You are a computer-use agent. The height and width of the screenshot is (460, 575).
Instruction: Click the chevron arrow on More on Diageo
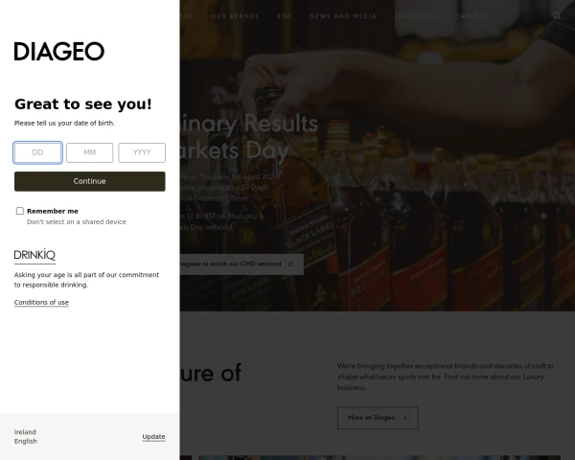405,418
